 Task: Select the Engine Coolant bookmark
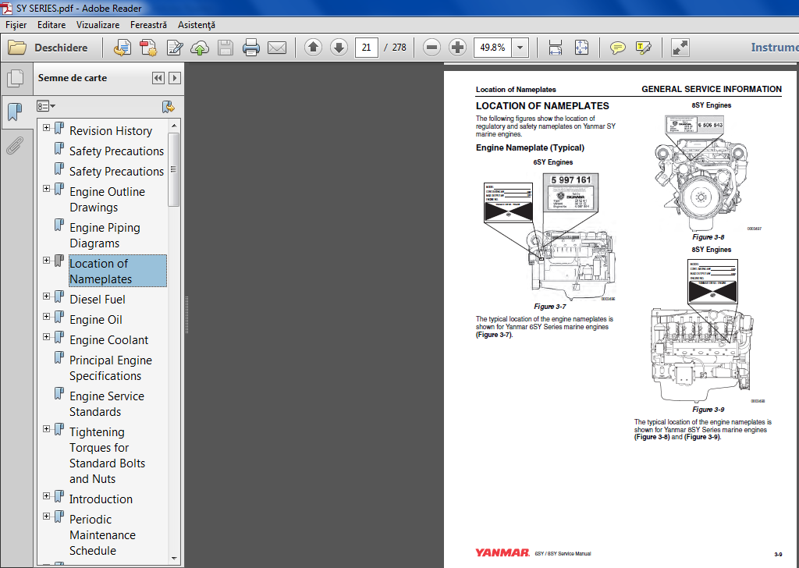click(108, 340)
